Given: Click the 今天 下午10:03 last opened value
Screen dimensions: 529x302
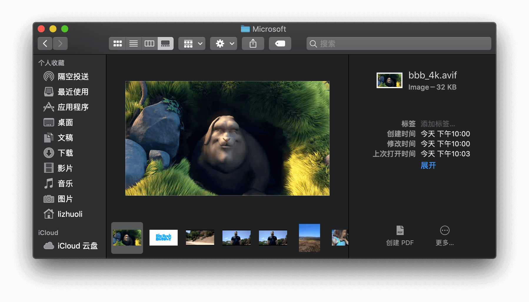Looking at the screenshot, I should pyautogui.click(x=445, y=154).
